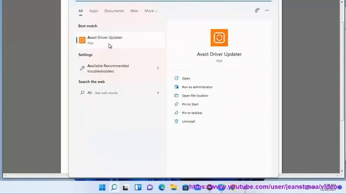This screenshot has height=194, width=346.
Task: Open the three-dot options menu
Action: pyautogui.click(x=267, y=10)
